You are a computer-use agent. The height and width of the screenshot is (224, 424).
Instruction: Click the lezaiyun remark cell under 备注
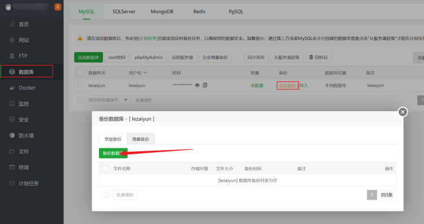[x=375, y=85]
